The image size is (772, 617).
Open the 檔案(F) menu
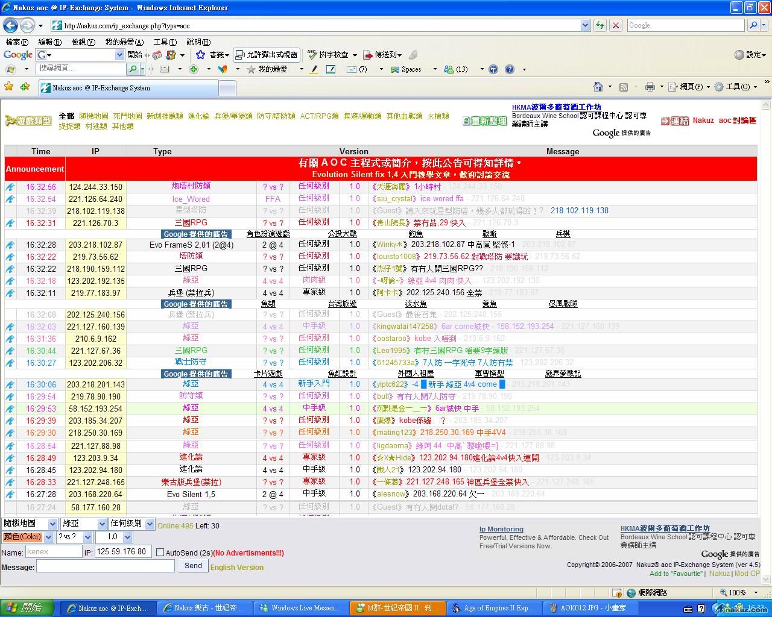coord(17,42)
